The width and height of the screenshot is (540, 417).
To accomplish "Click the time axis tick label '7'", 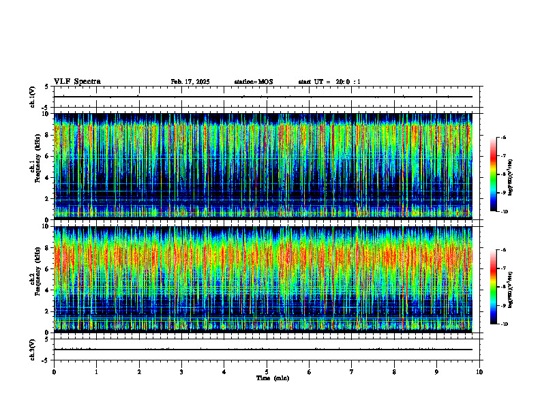I will pyautogui.click(x=352, y=372).
